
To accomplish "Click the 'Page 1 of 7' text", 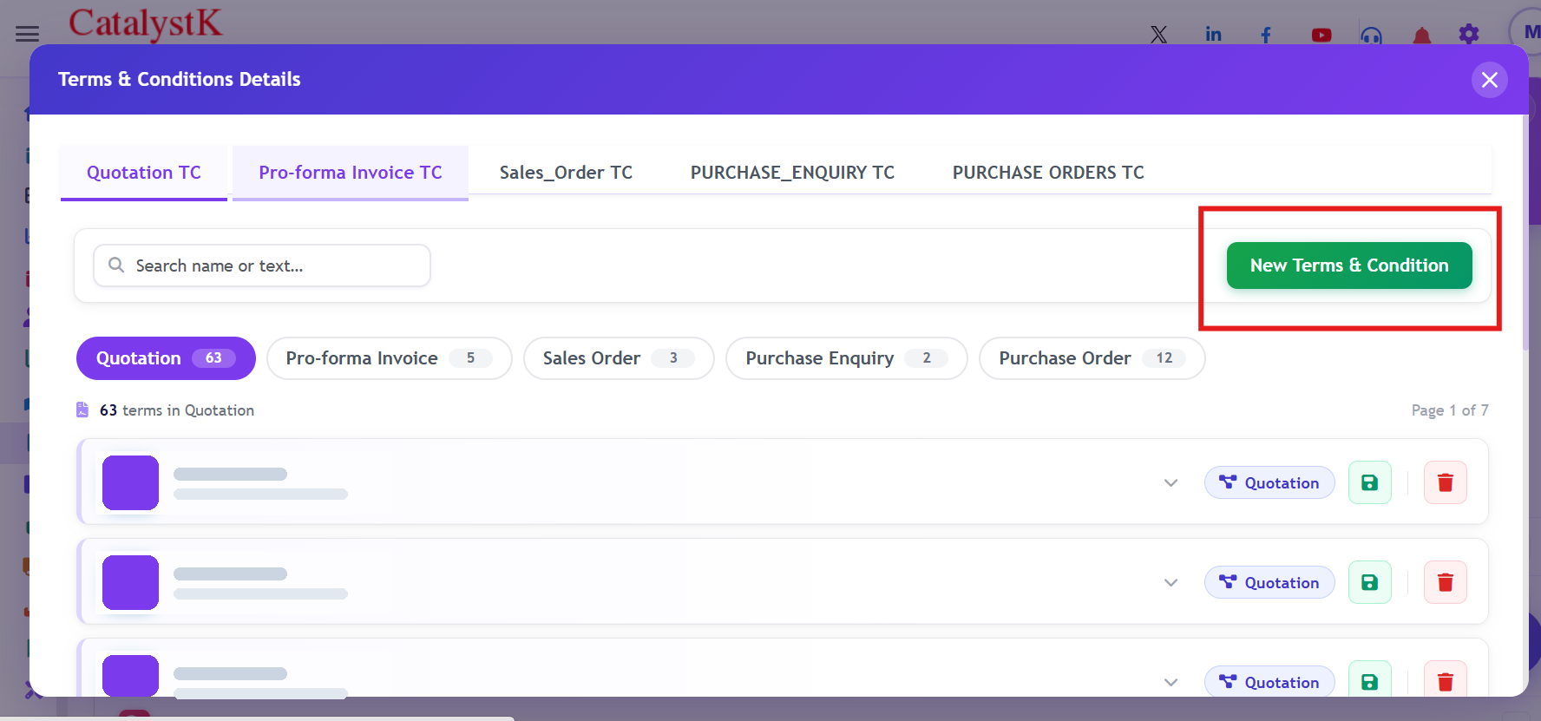I will (1450, 410).
